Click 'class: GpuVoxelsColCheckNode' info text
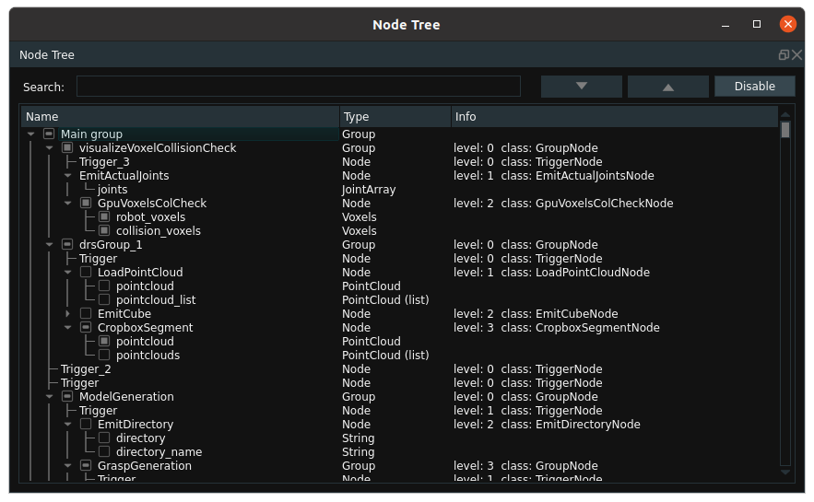 point(587,203)
